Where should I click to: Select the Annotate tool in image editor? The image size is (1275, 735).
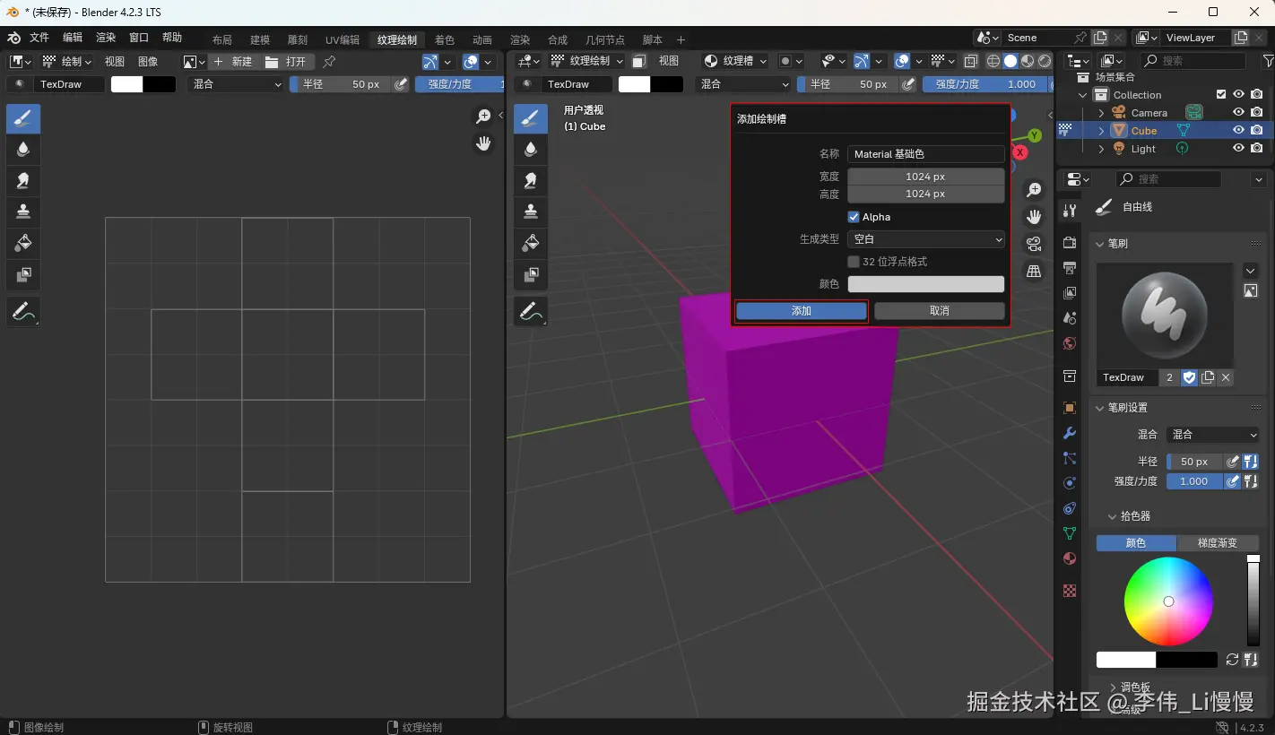23,312
